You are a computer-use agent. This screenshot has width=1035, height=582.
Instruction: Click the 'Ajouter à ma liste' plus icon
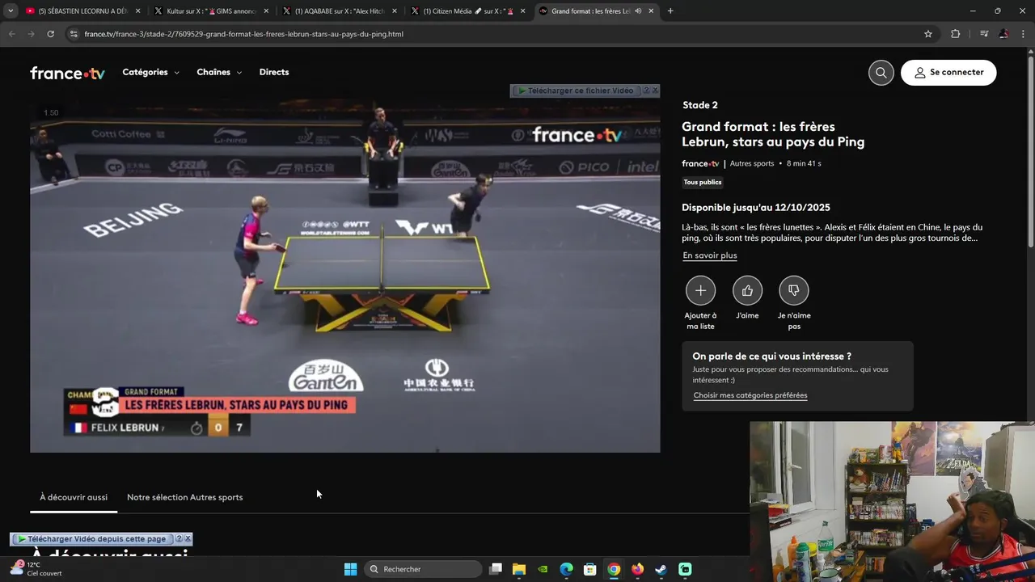pos(700,290)
